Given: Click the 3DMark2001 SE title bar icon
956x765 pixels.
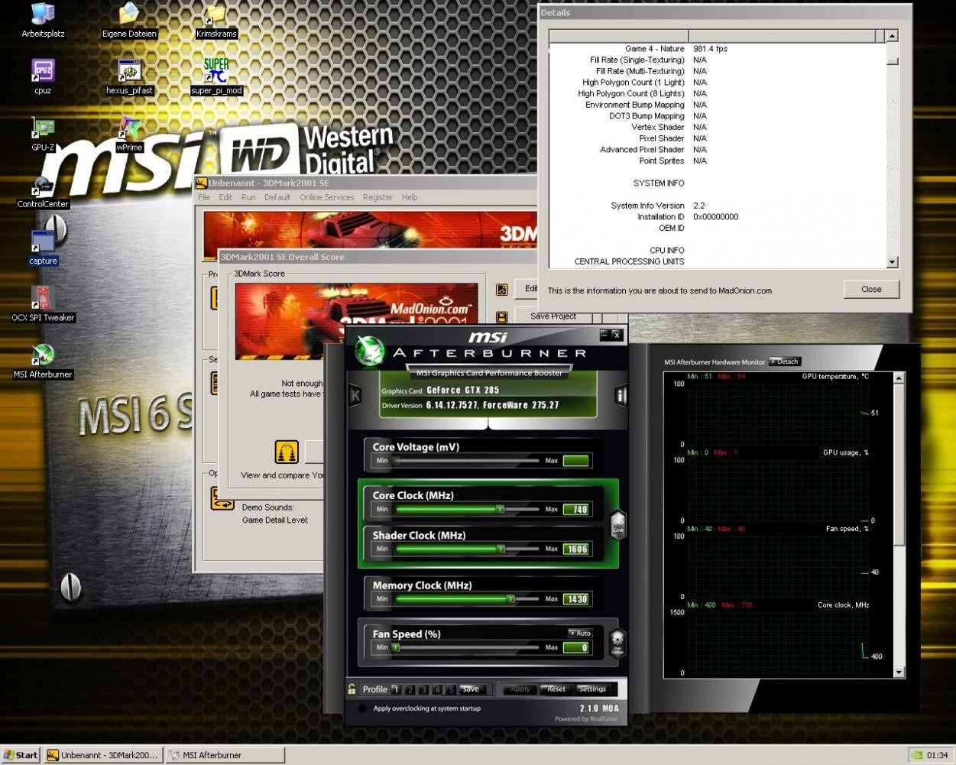Looking at the screenshot, I should pos(202,183).
